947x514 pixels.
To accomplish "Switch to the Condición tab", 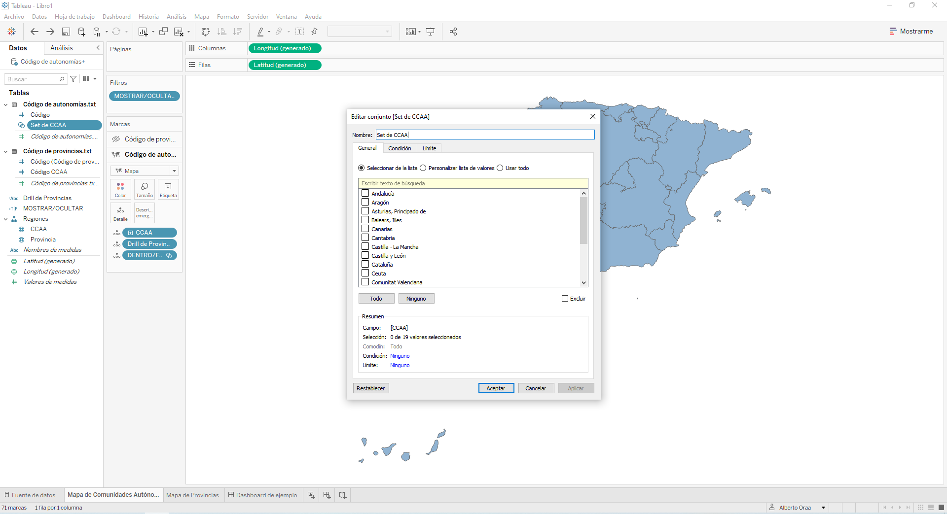I will pos(400,148).
